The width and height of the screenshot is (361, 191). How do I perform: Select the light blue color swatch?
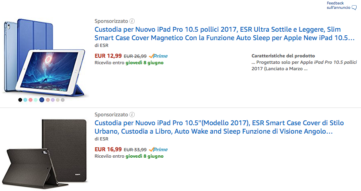[25, 100]
